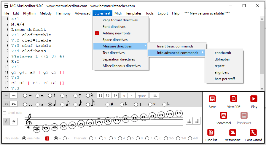
Task: Select the minus direction radio button
Action: (x=65, y=138)
